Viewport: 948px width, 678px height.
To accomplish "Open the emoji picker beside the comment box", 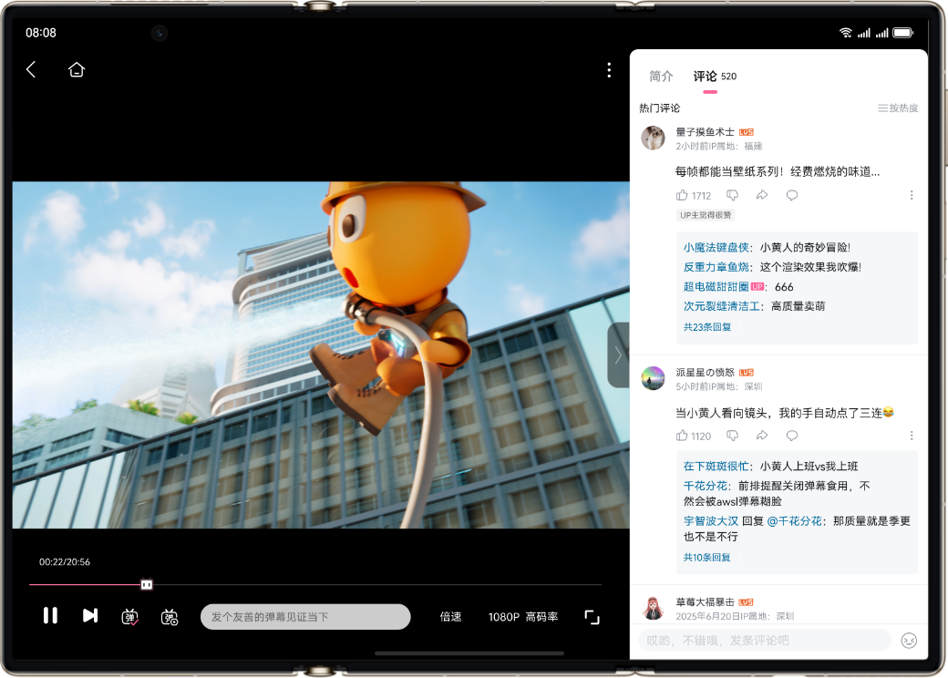I will point(909,642).
